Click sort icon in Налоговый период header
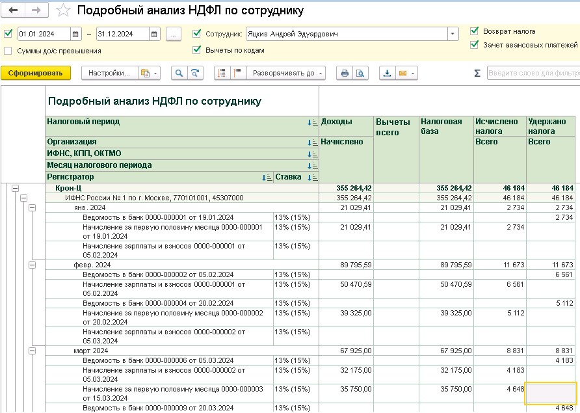This screenshot has height=413, width=580. 312,122
